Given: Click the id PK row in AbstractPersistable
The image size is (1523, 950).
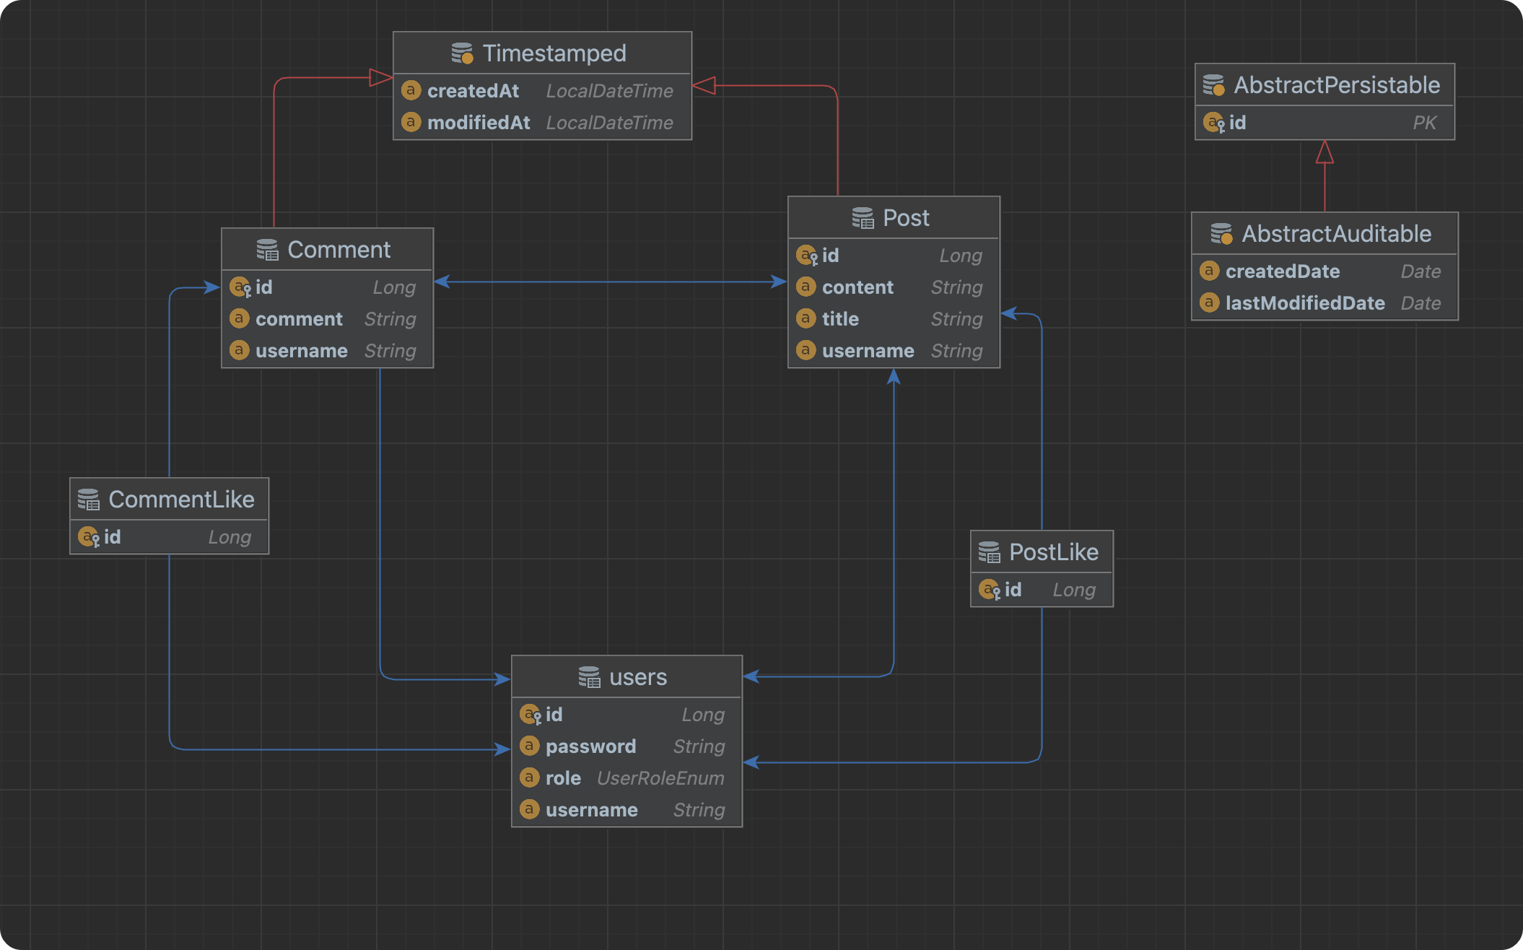Looking at the screenshot, I should tap(1324, 123).
